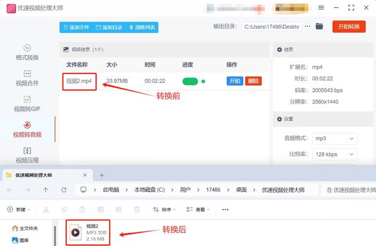This screenshot has width=376, height=246.
Task: Click red 删除 button for 视频2.mp4
Action: coord(253,81)
